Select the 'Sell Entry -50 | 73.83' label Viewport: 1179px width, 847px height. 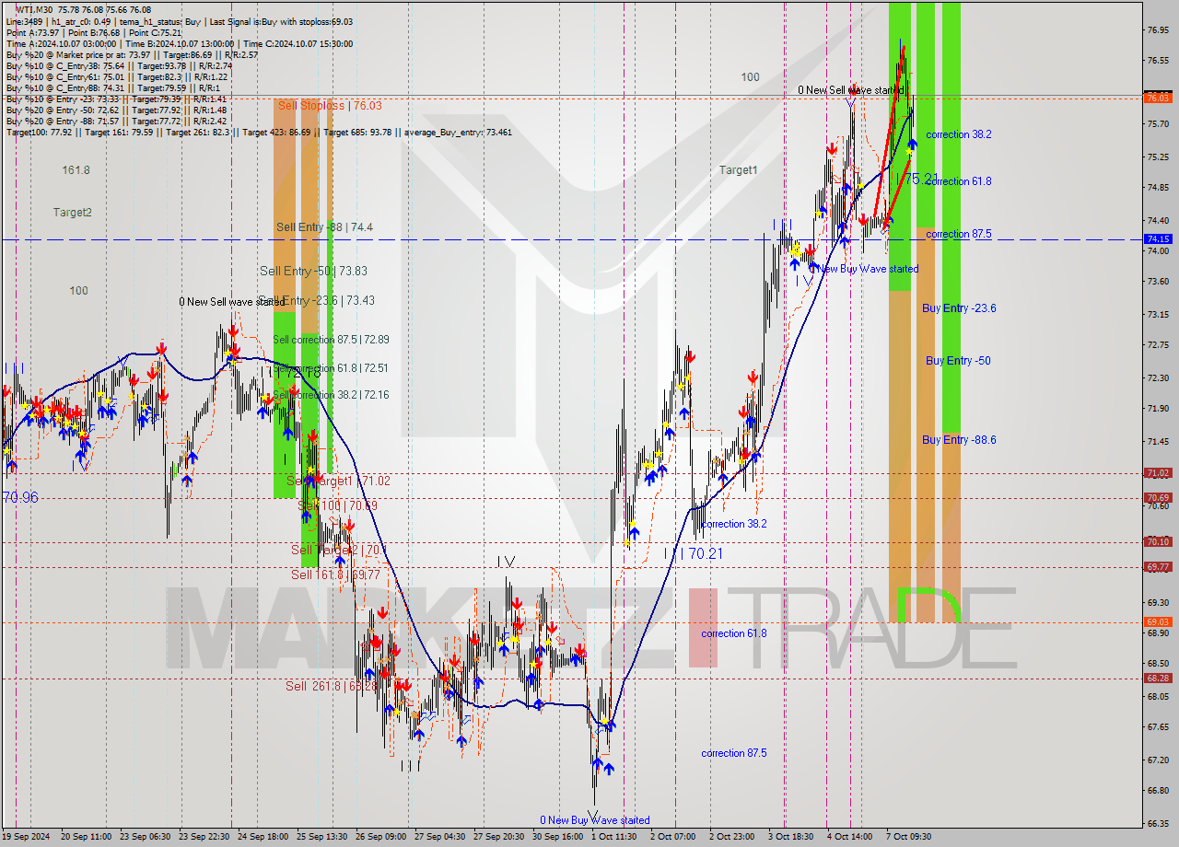pos(313,271)
